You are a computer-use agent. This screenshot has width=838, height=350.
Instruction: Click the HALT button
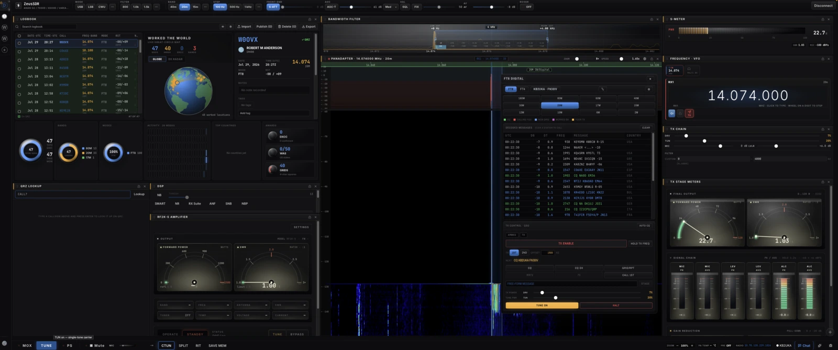pos(616,305)
